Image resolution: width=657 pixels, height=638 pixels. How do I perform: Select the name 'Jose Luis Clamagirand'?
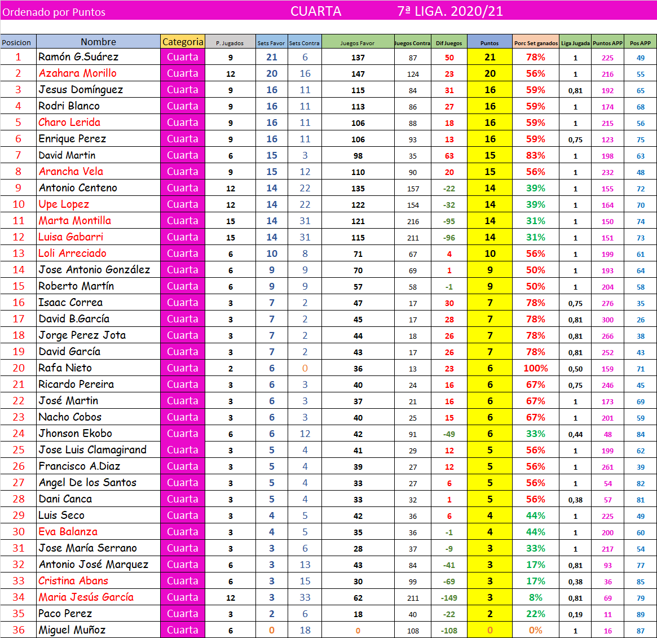click(92, 449)
